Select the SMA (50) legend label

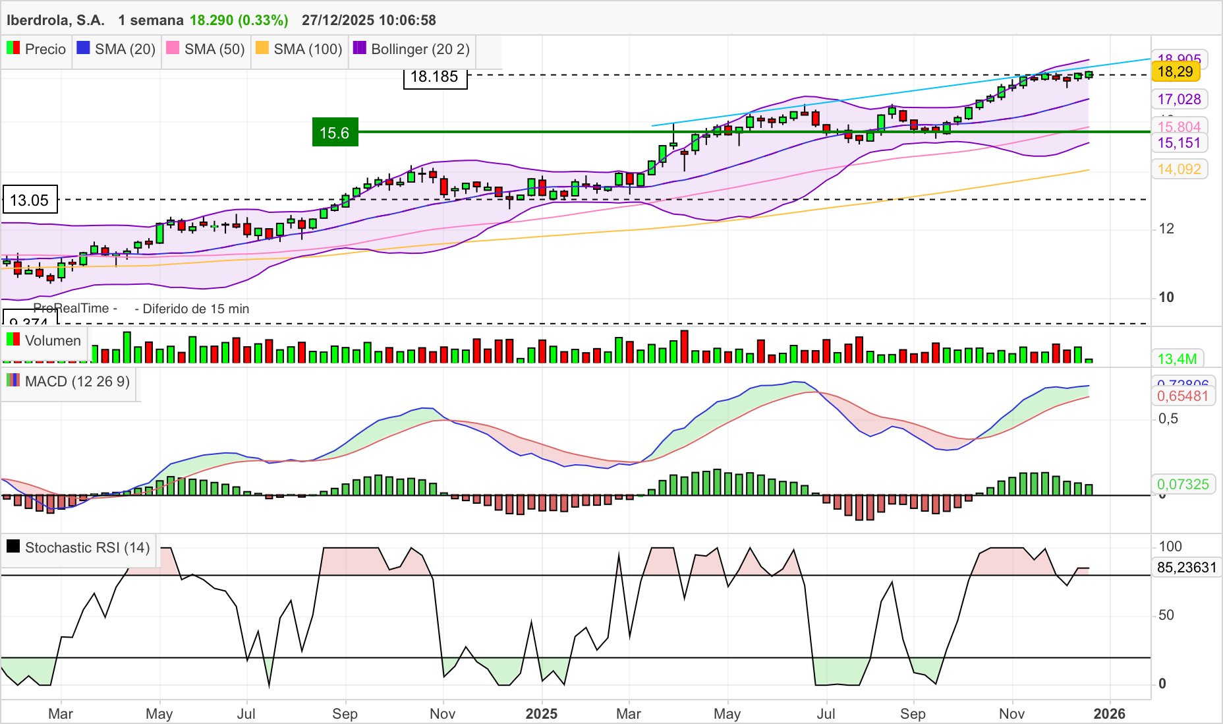coord(215,49)
